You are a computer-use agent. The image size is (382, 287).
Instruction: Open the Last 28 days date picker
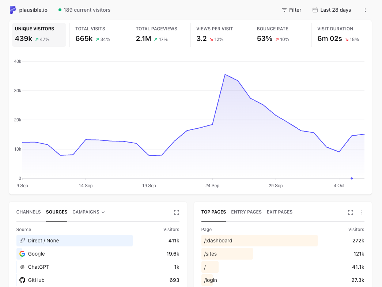[332, 10]
